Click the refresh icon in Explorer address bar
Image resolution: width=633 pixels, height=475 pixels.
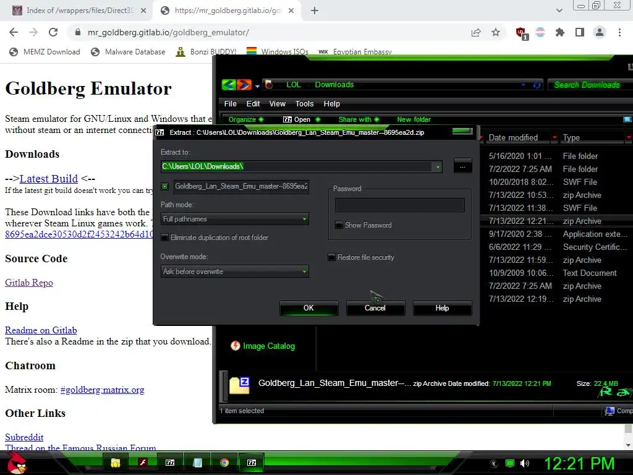pyautogui.click(x=537, y=85)
